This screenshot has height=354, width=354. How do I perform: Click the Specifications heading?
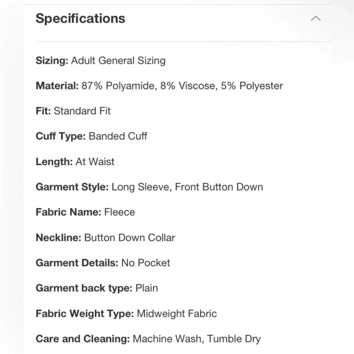(80, 18)
